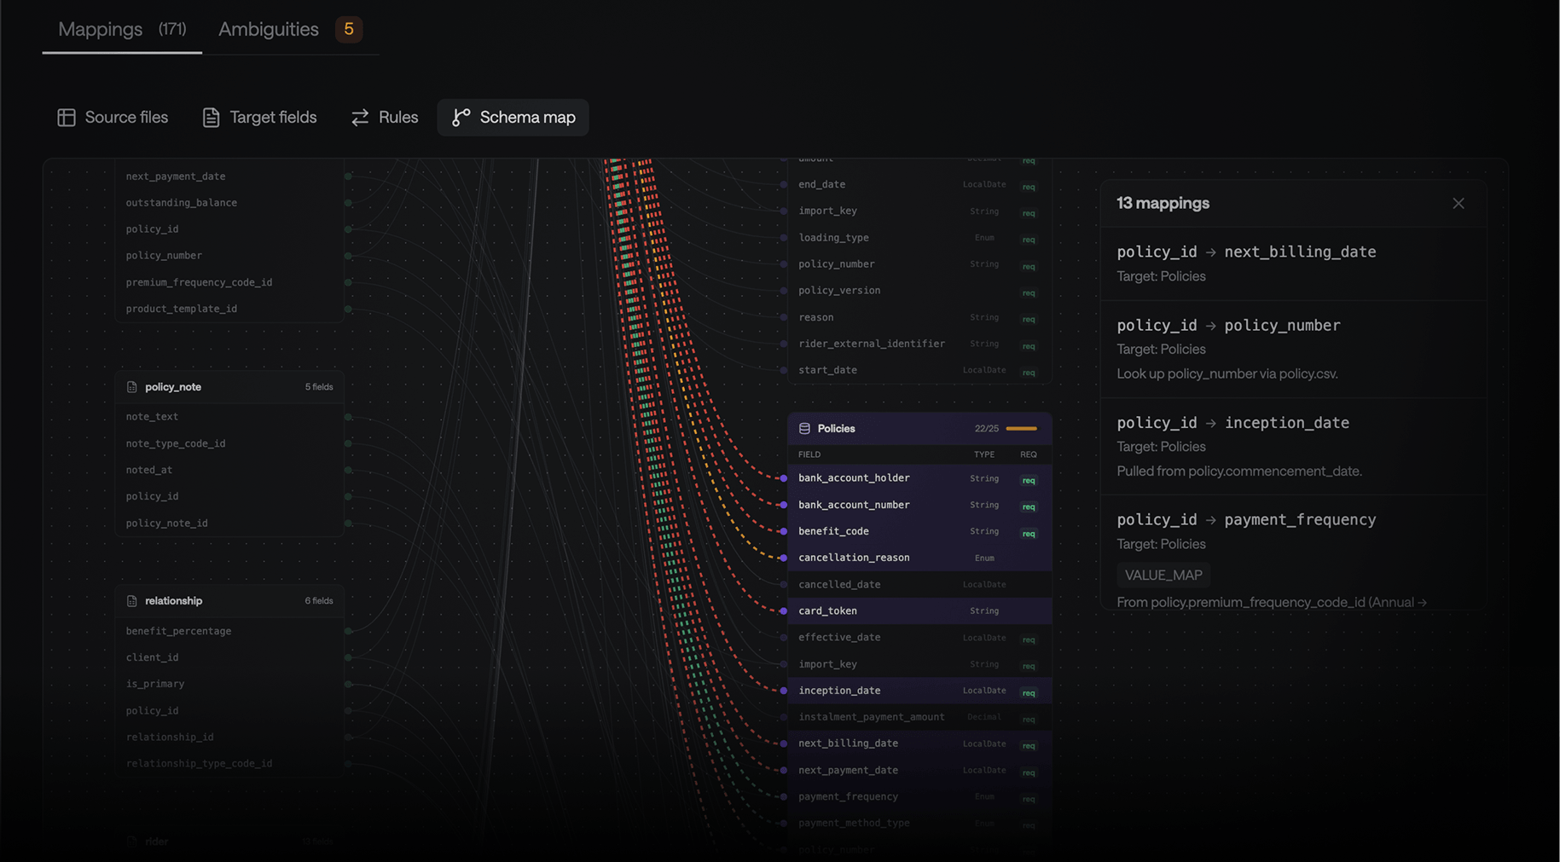
Task: Select noted_at source field
Action: (x=229, y=470)
